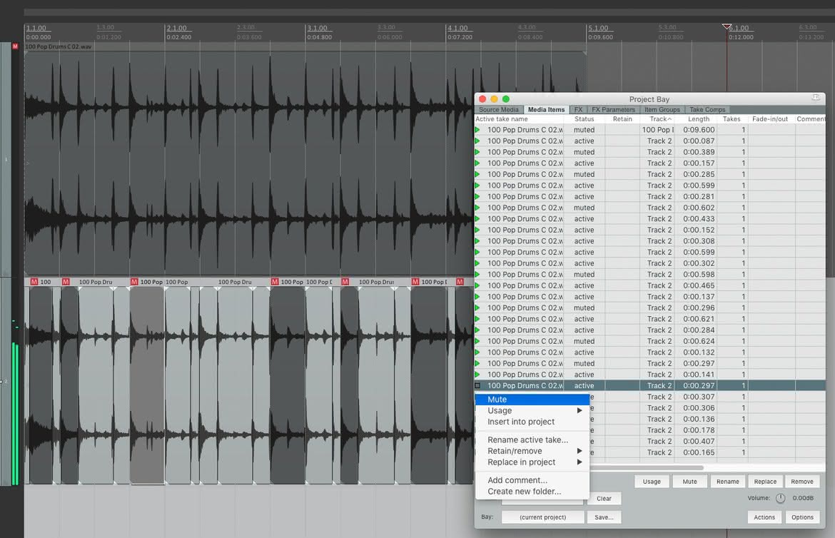Select "Insert into project" from the context menu

tap(532, 422)
